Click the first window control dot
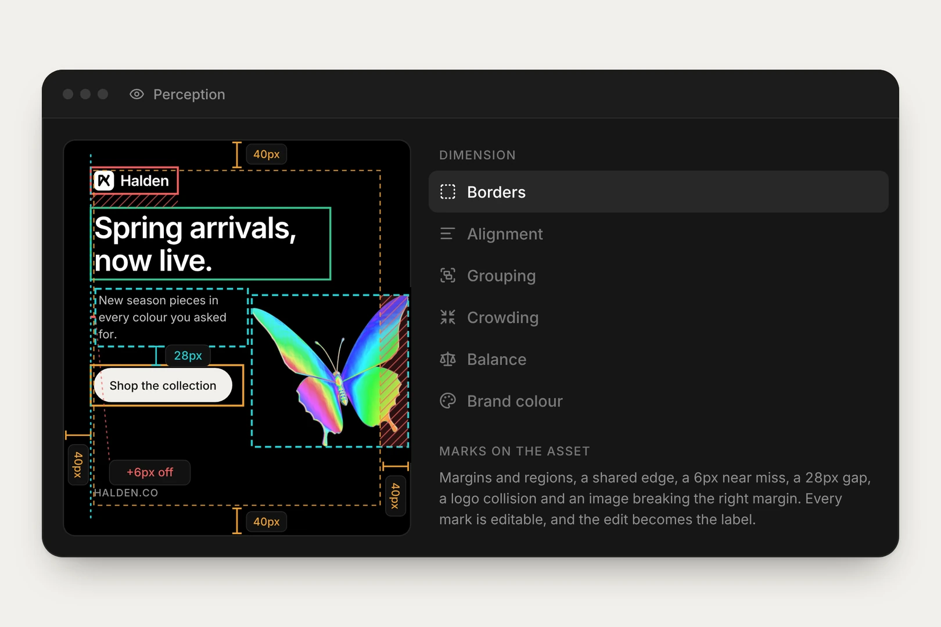Viewport: 941px width, 627px height. pyautogui.click(x=68, y=94)
